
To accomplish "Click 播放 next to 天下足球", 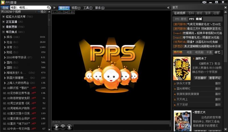I will (218, 105).
